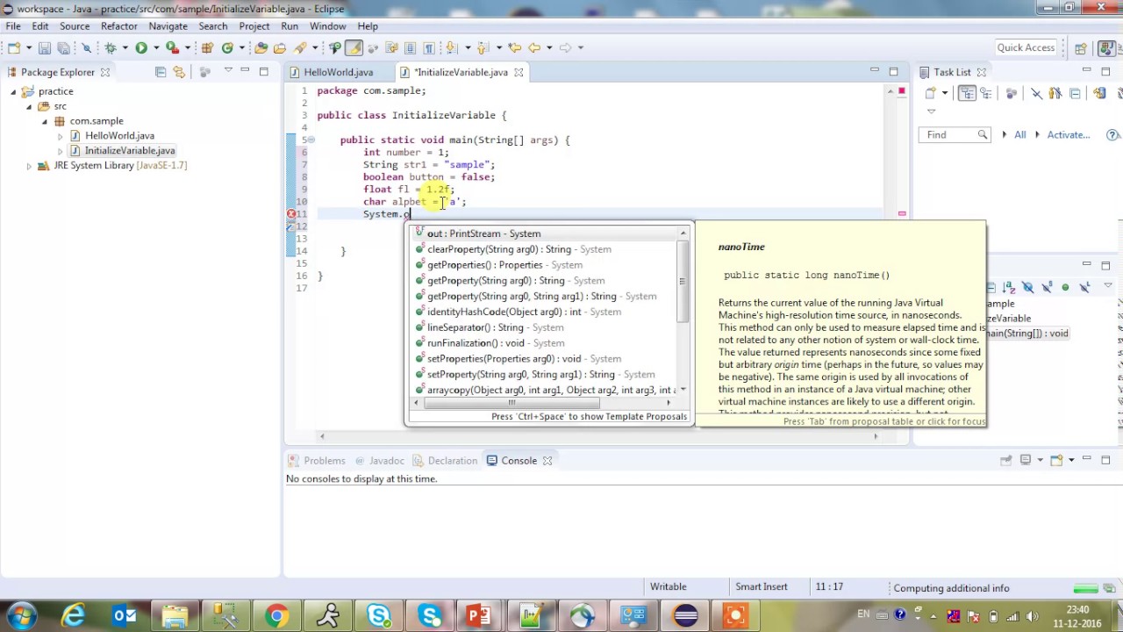Click the Save toolbar icon
Viewport: 1123px width, 632px height.
(x=45, y=47)
